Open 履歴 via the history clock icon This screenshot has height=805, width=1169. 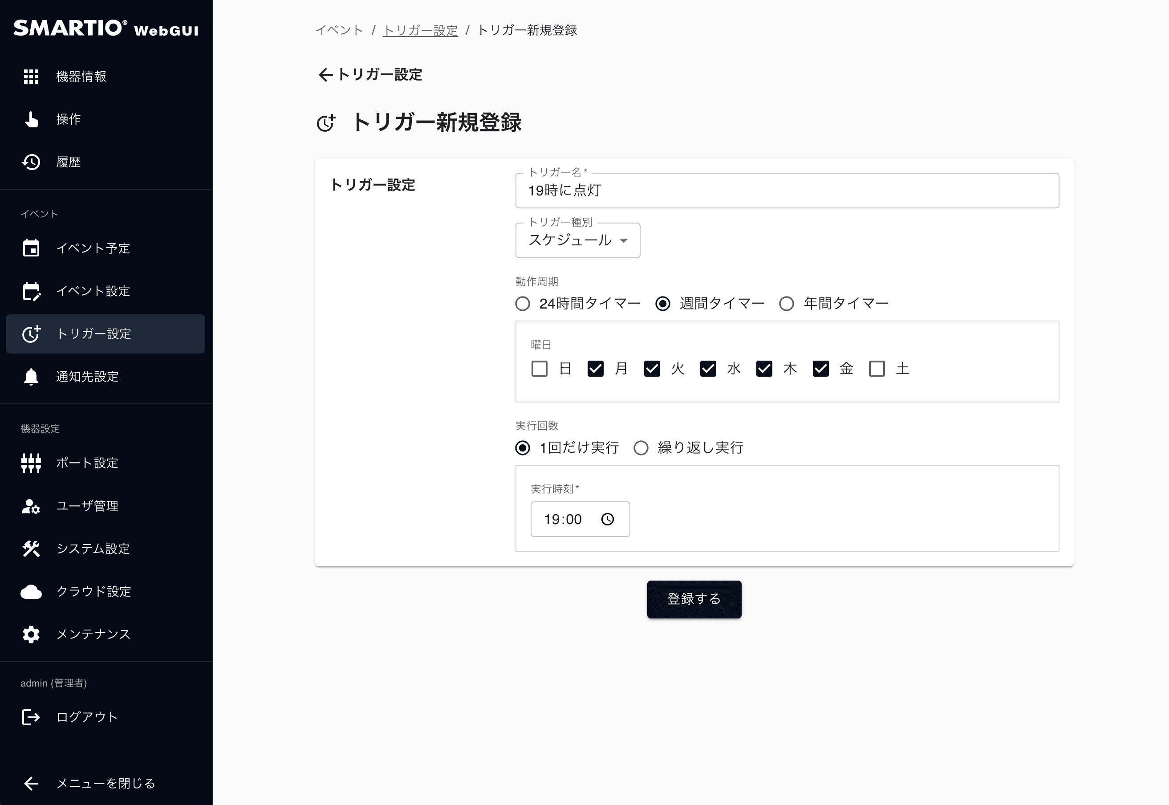tap(31, 162)
